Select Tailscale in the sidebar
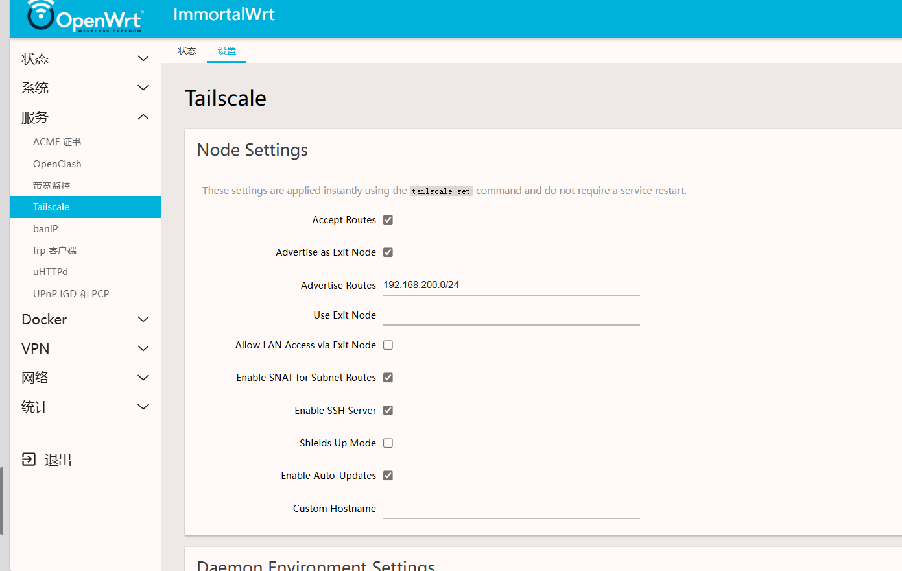This screenshot has width=902, height=571. tap(86, 207)
